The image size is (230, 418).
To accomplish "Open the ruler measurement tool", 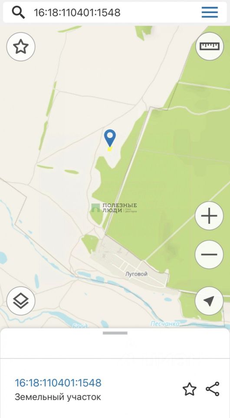I will point(210,46).
